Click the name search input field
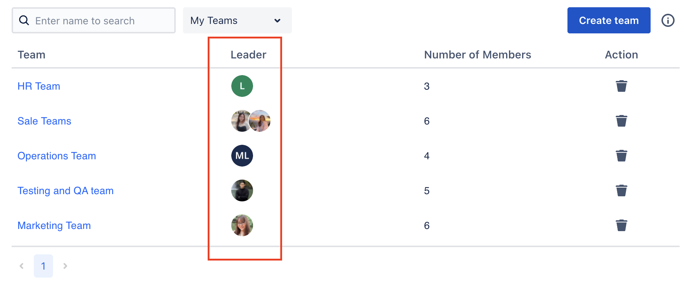The height and width of the screenshot is (291, 684). 94,20
